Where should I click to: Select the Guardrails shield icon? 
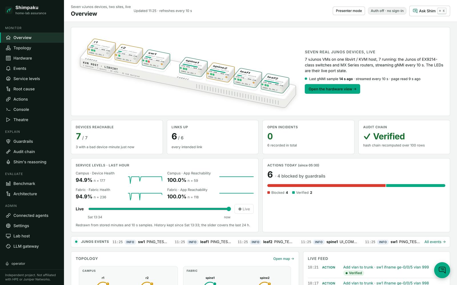click(x=8, y=141)
